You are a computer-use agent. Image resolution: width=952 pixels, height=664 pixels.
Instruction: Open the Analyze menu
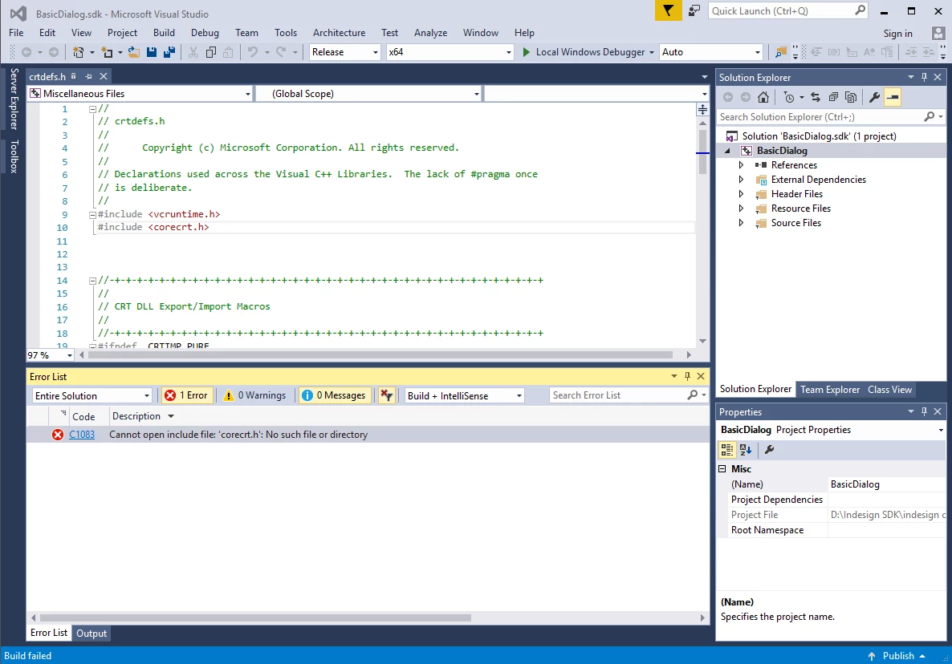click(430, 33)
